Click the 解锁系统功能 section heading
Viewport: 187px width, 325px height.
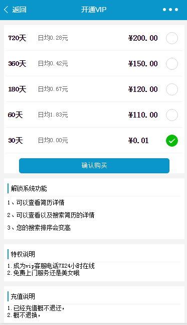(29, 188)
